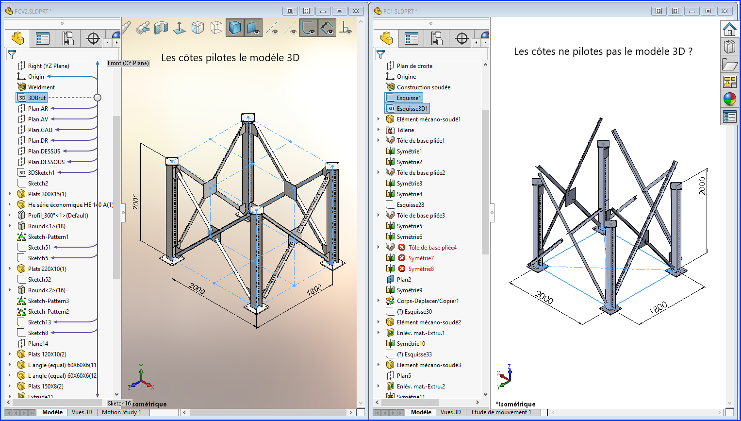Expand Corps-Déplacer/Copier1 feature
Image resolution: width=741 pixels, height=421 pixels.
point(379,301)
